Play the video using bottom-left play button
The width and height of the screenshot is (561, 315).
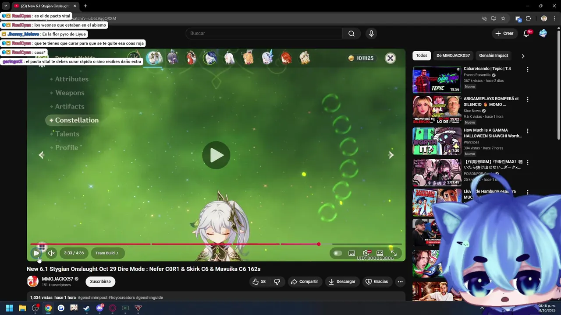coord(36,253)
